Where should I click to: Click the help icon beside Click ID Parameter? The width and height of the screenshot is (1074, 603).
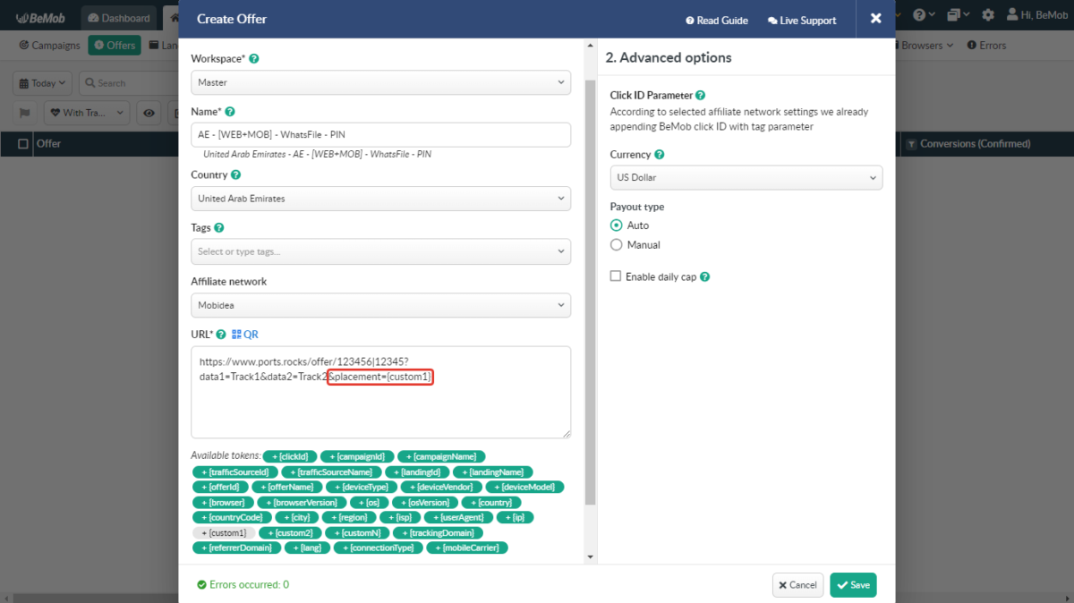point(700,95)
